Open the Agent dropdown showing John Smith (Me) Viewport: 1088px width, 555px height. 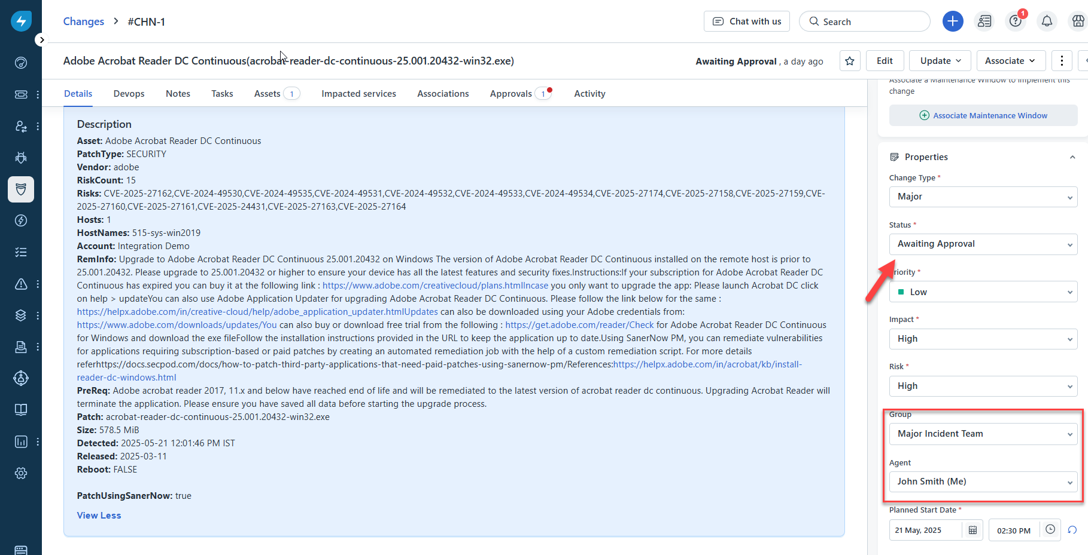(983, 482)
